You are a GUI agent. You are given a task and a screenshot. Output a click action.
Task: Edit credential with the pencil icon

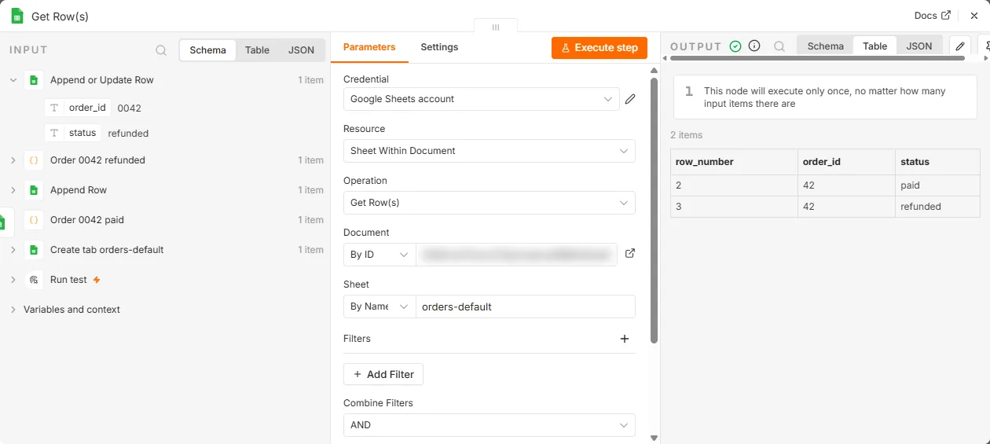coord(629,99)
